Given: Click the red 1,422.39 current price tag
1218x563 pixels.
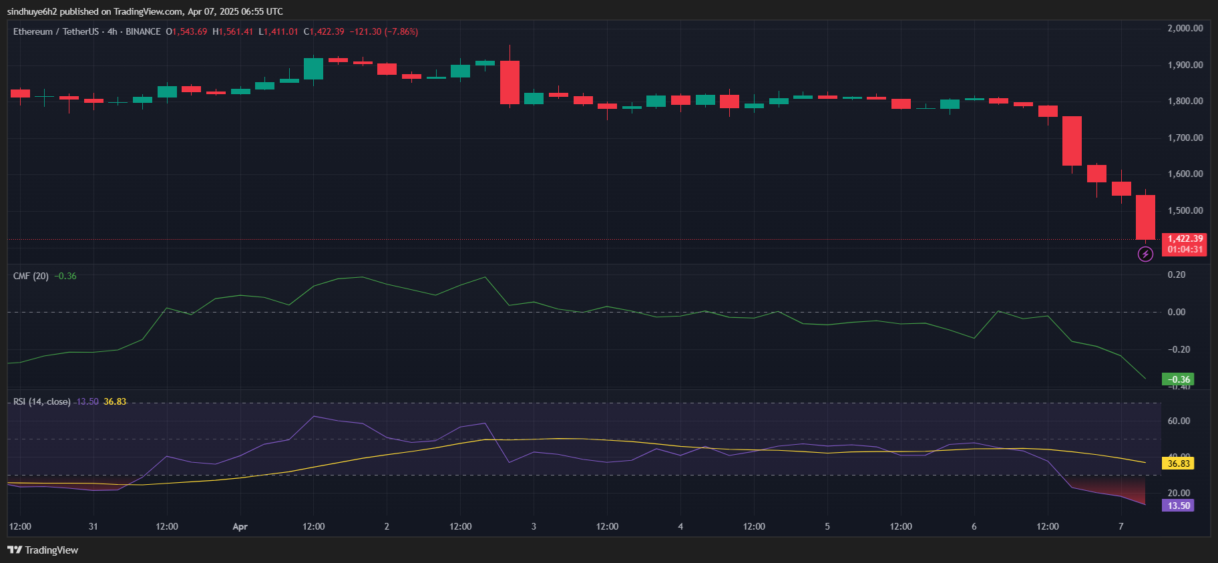Looking at the screenshot, I should [x=1185, y=239].
